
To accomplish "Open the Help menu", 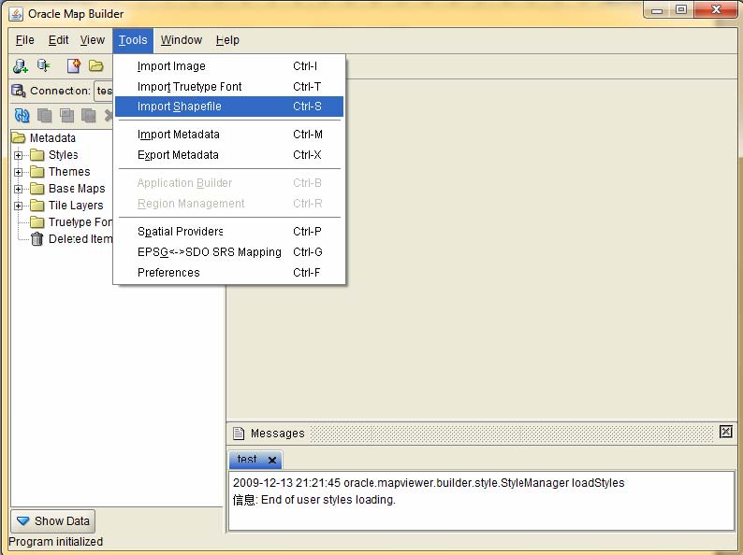I will coord(227,40).
